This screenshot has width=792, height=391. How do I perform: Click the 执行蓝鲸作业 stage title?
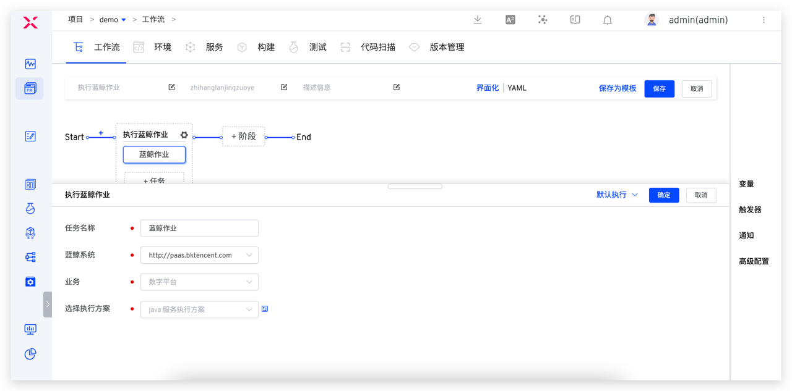tap(145, 135)
